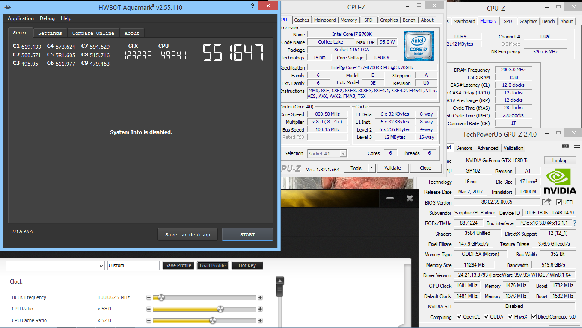Image resolution: width=582 pixels, height=328 pixels.
Task: Open the Mainboard tab in left CPU-Z window
Action: [x=325, y=20]
